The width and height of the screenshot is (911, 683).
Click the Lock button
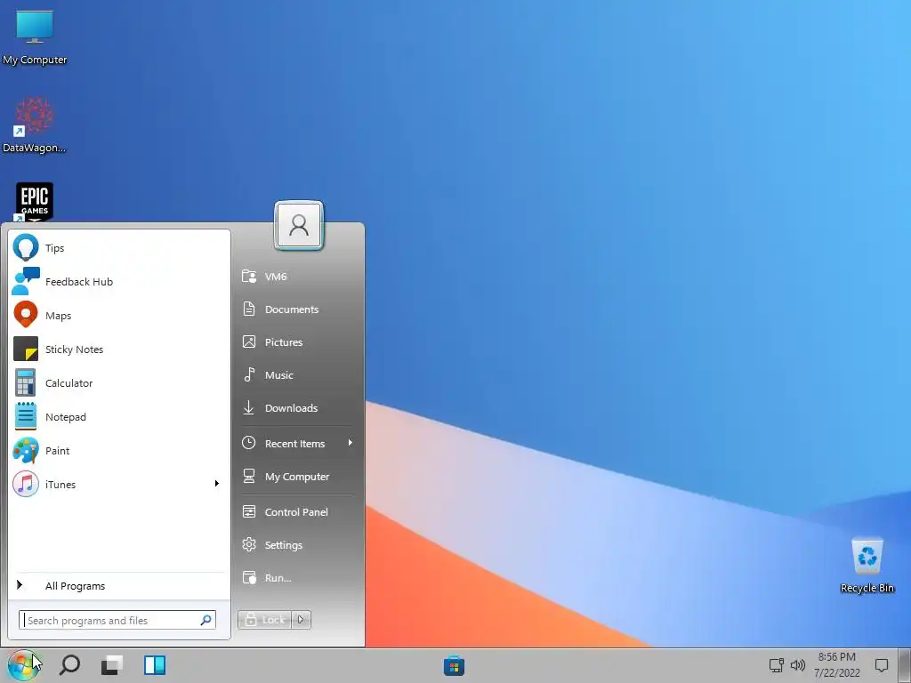264,620
